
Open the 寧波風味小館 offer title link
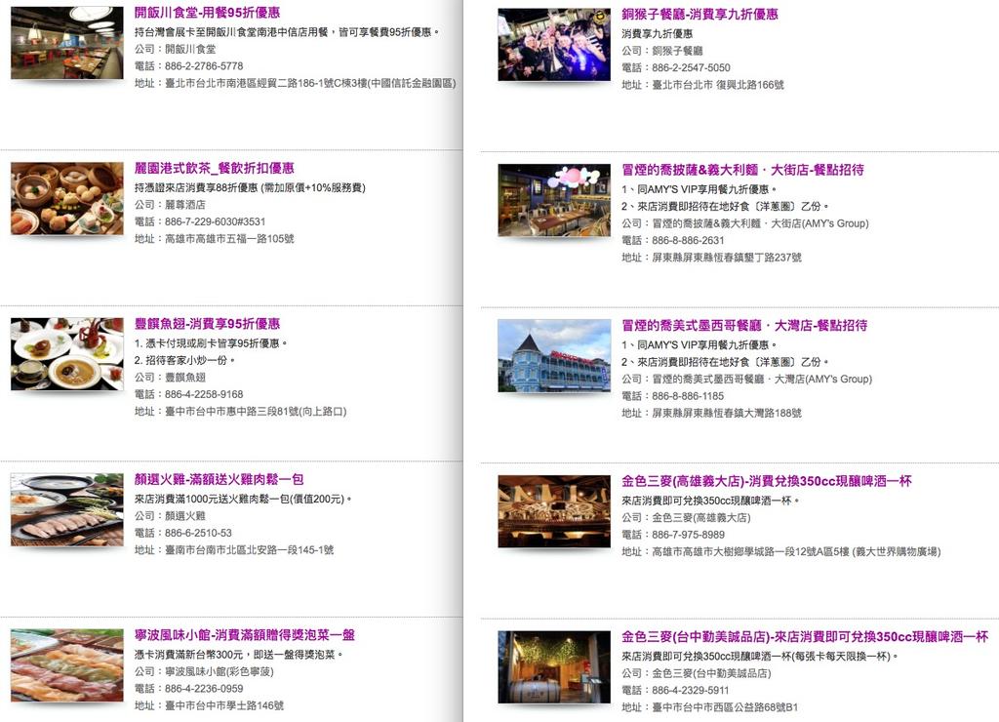point(245,634)
